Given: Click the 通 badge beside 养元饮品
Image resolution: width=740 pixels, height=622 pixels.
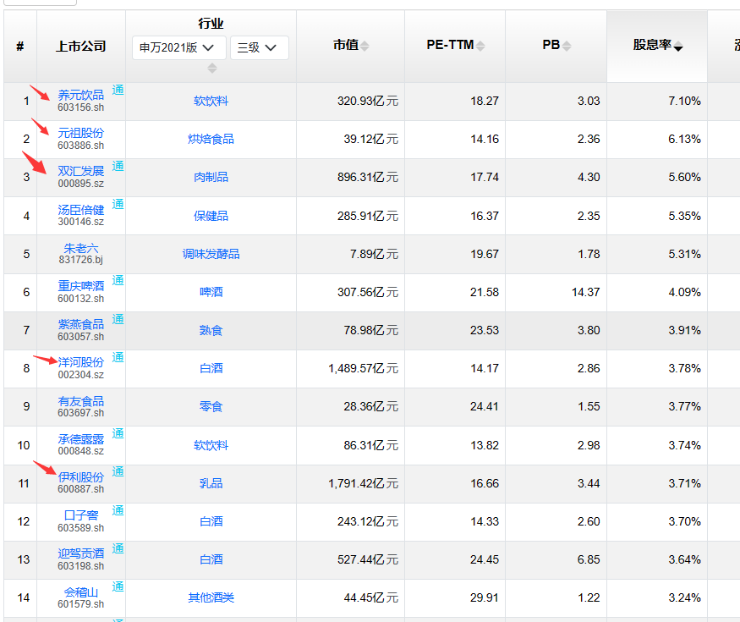Looking at the screenshot, I should click(x=118, y=90).
